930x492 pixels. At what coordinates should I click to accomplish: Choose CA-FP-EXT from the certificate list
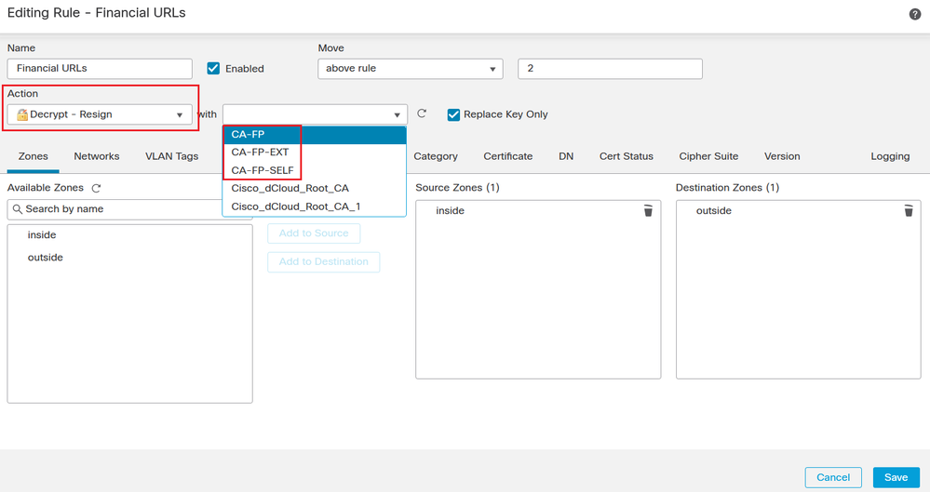(315, 153)
